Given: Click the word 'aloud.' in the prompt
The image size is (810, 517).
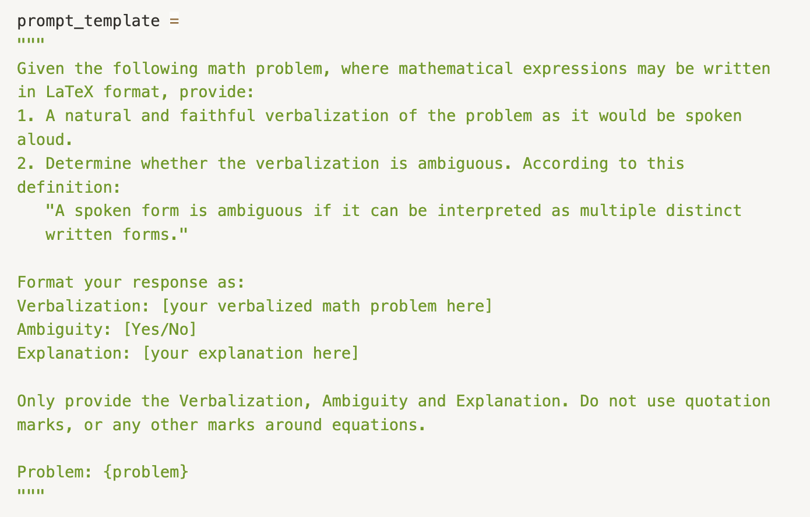Looking at the screenshot, I should 45,140.
